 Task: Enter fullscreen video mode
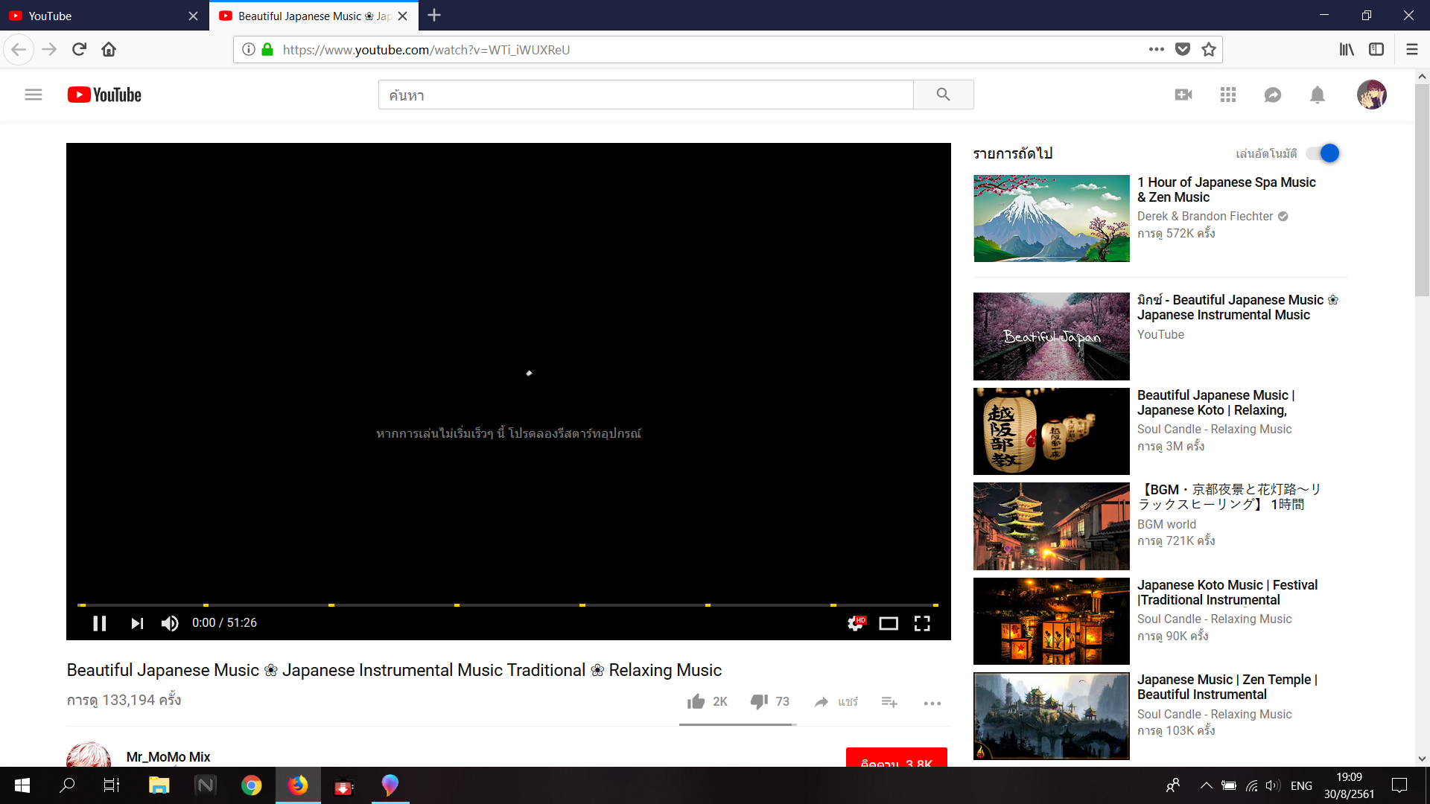pyautogui.click(x=922, y=623)
